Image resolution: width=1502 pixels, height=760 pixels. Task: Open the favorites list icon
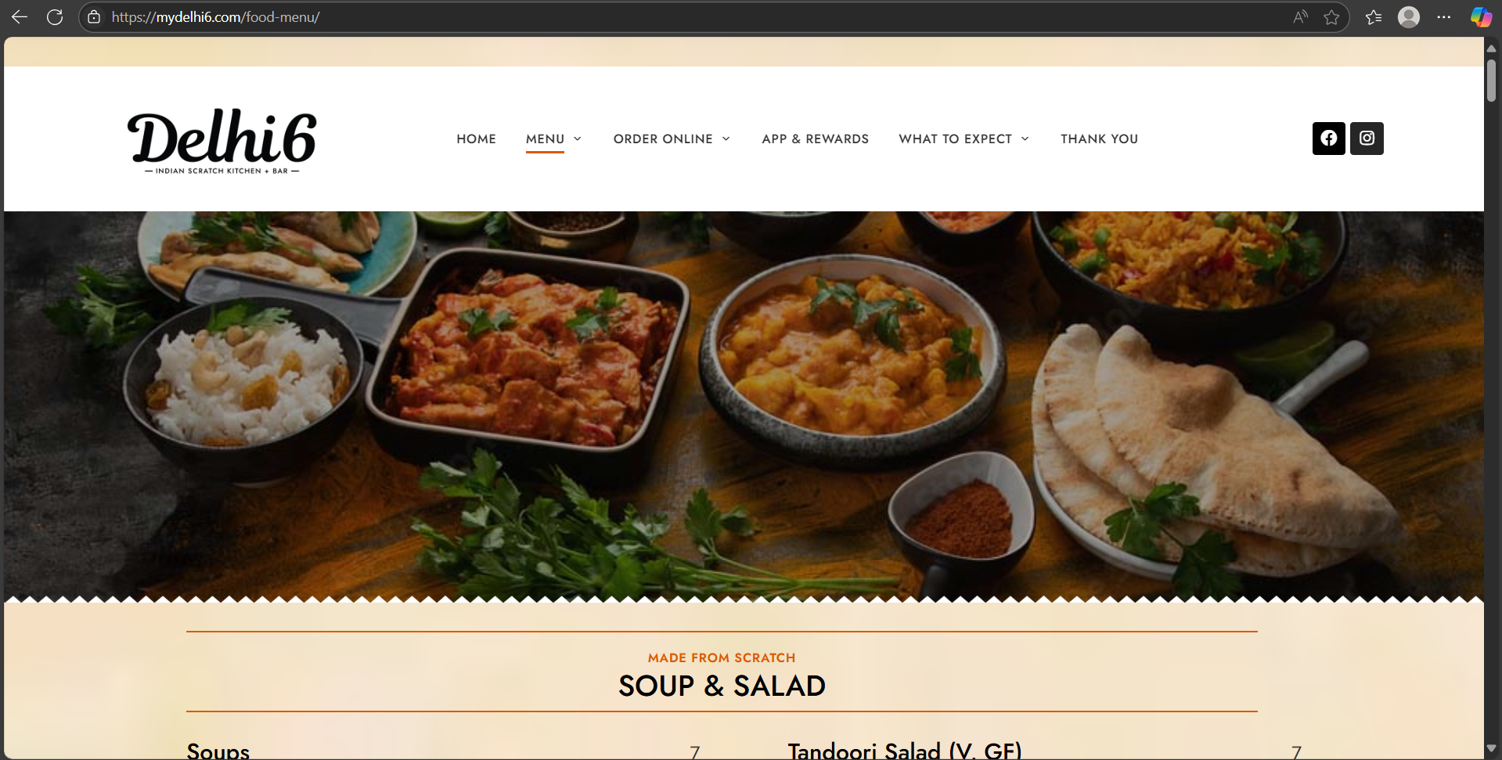1374,17
